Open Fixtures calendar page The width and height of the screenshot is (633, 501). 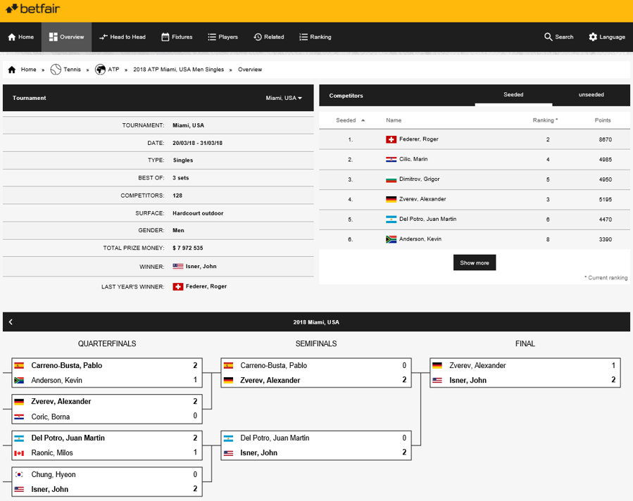point(177,37)
